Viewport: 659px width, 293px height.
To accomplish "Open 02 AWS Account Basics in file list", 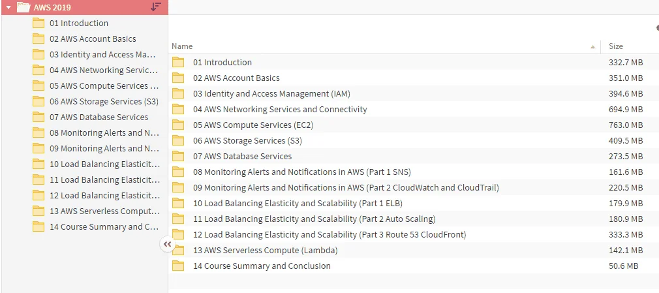I will 236,78.
